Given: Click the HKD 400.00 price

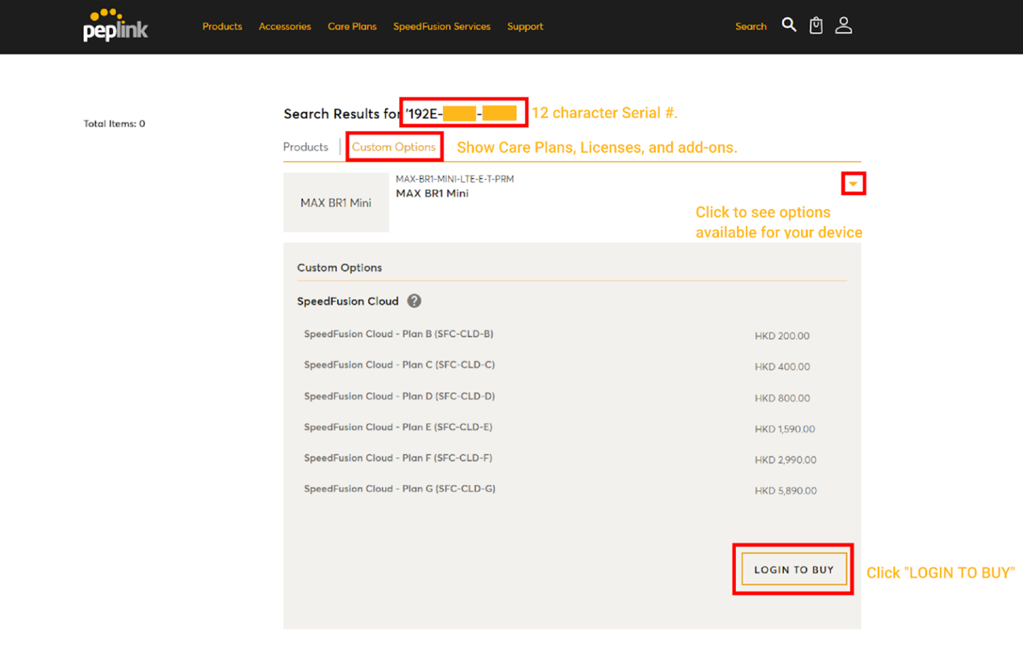Looking at the screenshot, I should pos(783,367).
